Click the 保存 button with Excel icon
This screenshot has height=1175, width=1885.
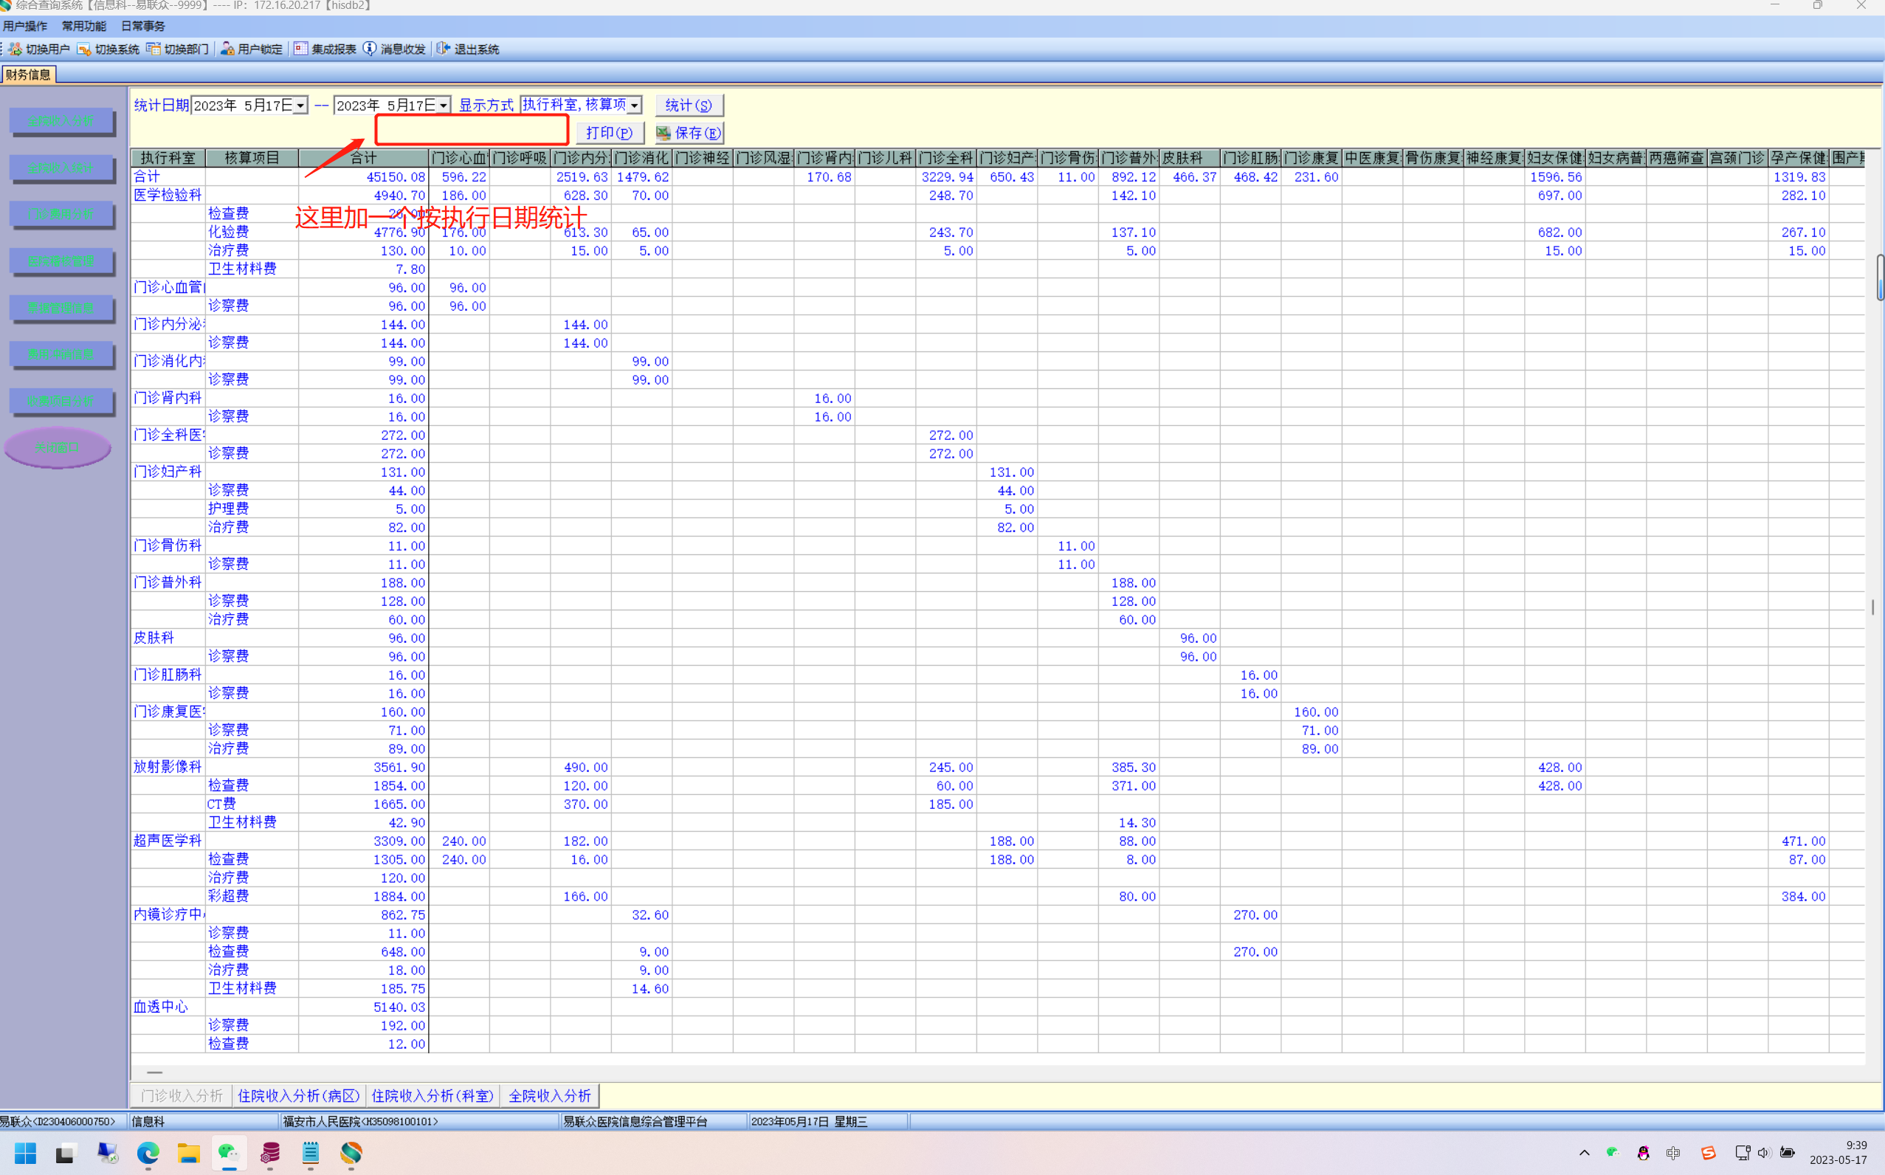pyautogui.click(x=689, y=133)
